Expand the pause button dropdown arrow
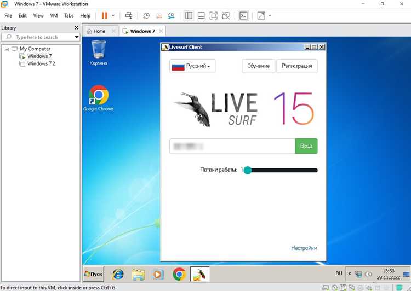The width and height of the screenshot is (411, 291). tap(113, 16)
